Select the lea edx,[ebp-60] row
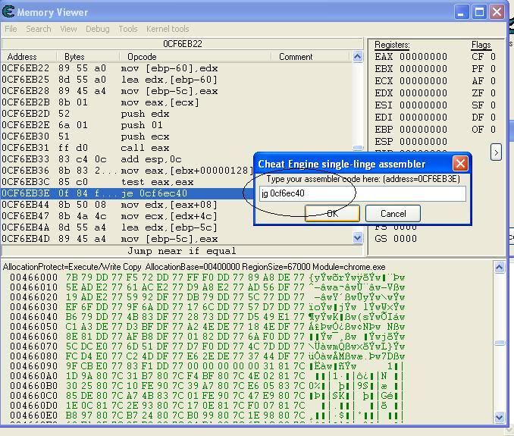Image resolution: width=514 pixels, height=436 pixels. pos(177,80)
